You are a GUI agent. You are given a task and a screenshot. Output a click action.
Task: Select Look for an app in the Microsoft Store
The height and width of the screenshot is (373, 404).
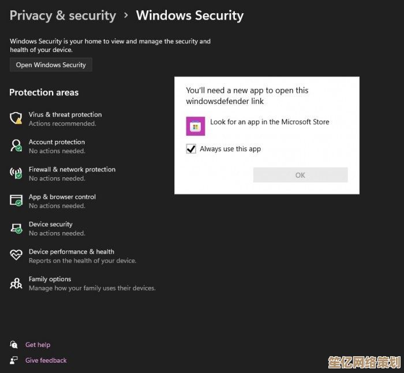pyautogui.click(x=270, y=122)
